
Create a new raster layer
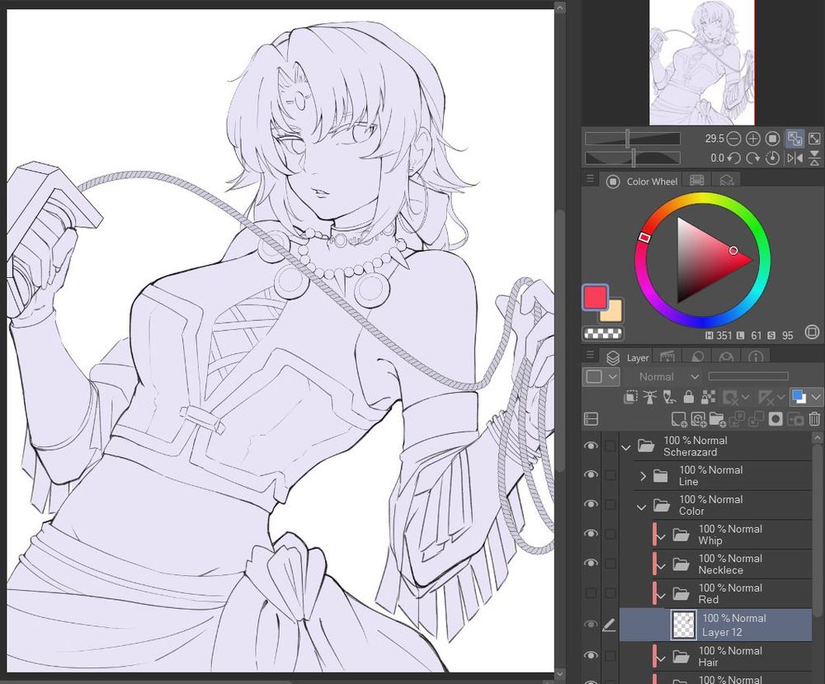coord(679,419)
